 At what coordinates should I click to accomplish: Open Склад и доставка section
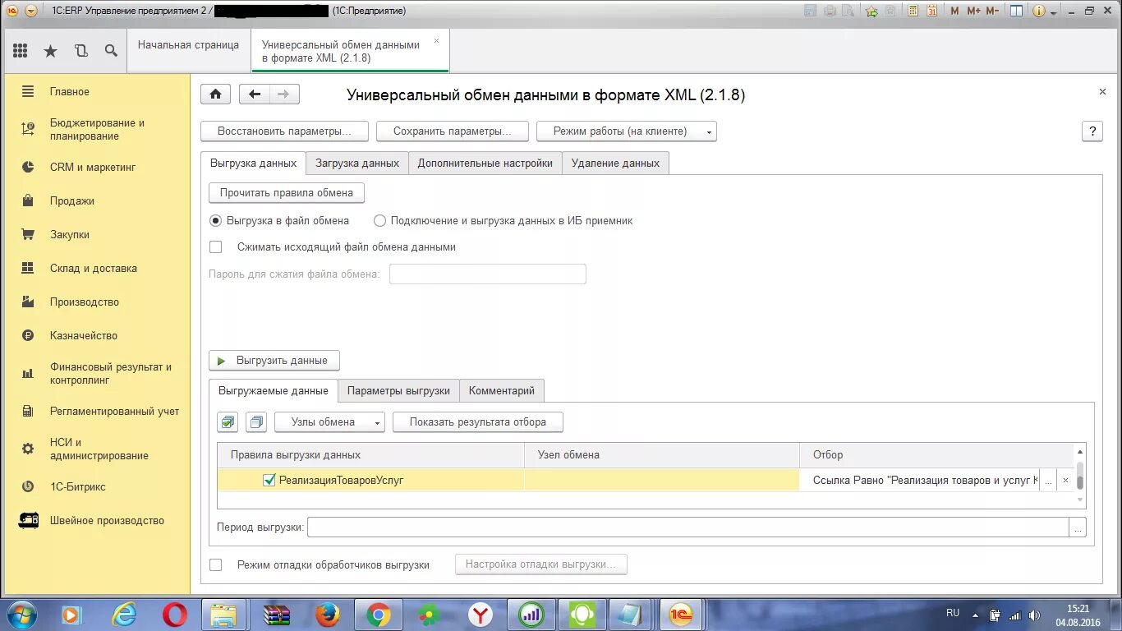[93, 268]
